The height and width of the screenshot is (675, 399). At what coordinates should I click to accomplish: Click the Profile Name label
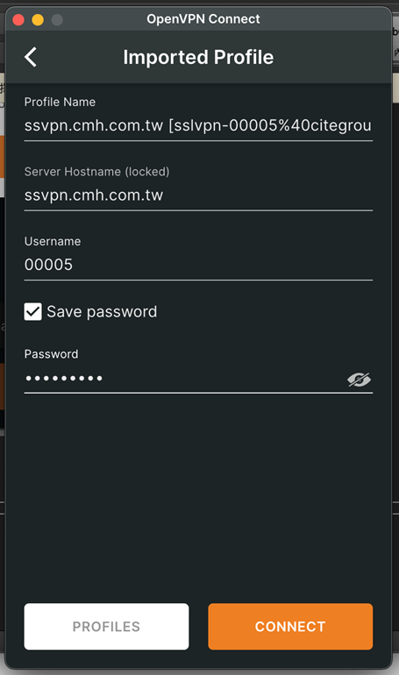point(60,102)
